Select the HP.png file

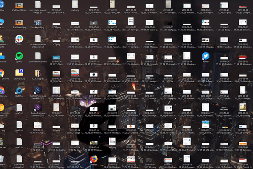(112, 143)
